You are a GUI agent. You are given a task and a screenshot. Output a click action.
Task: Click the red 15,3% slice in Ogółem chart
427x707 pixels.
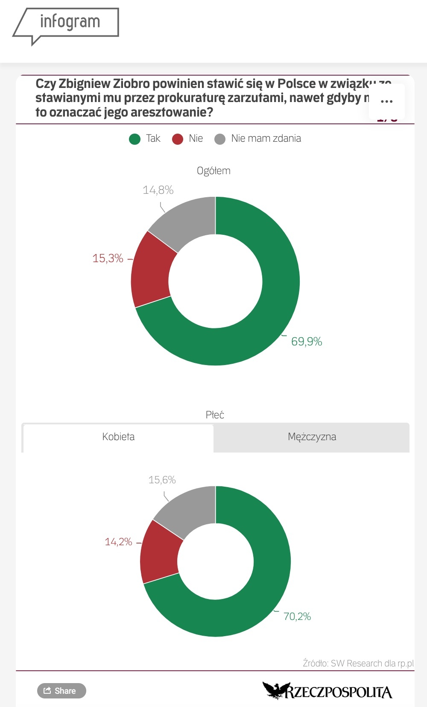(152, 270)
